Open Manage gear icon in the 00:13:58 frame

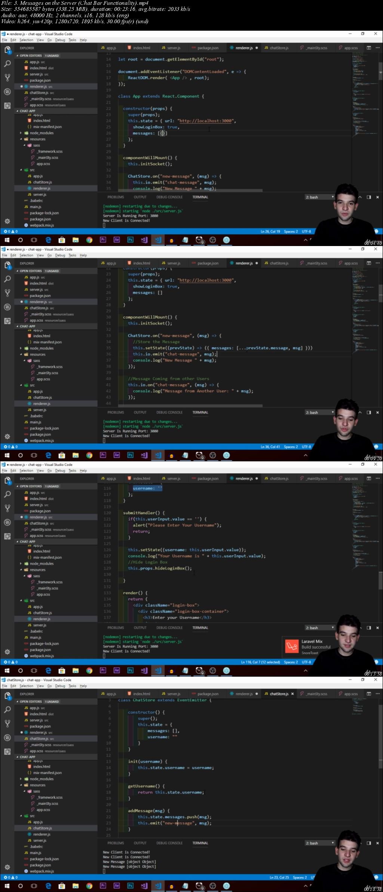point(7,652)
